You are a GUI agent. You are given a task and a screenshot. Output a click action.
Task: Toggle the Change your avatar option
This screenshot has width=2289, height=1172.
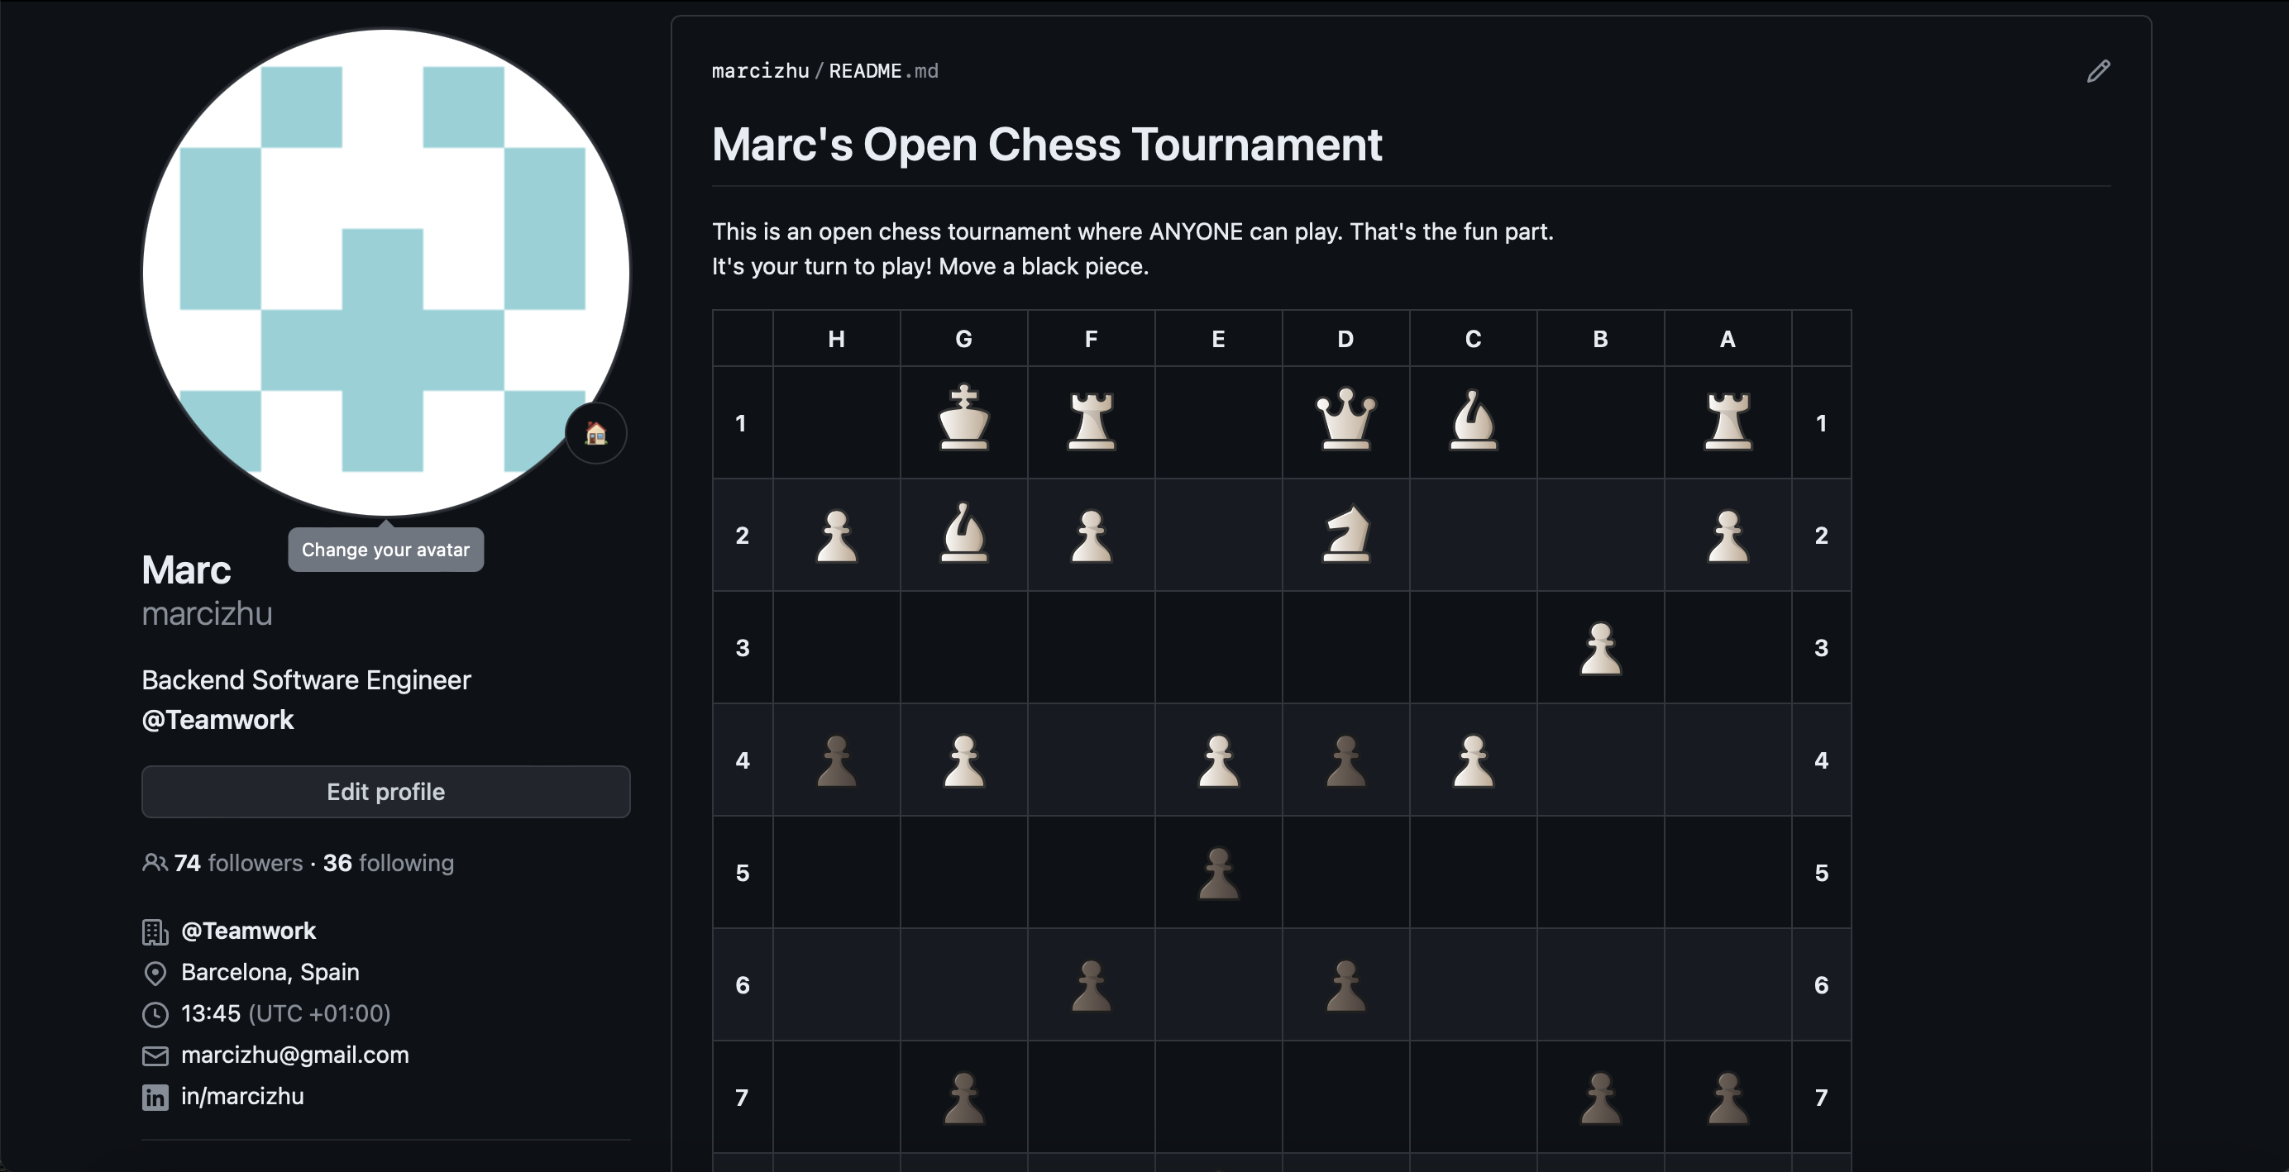tap(385, 549)
